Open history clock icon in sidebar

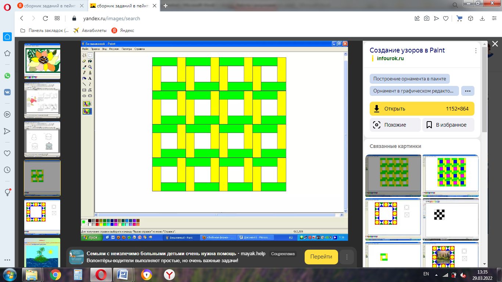pos(7,170)
